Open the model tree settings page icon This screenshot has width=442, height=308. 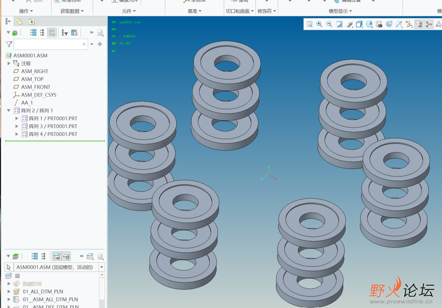click(x=100, y=33)
